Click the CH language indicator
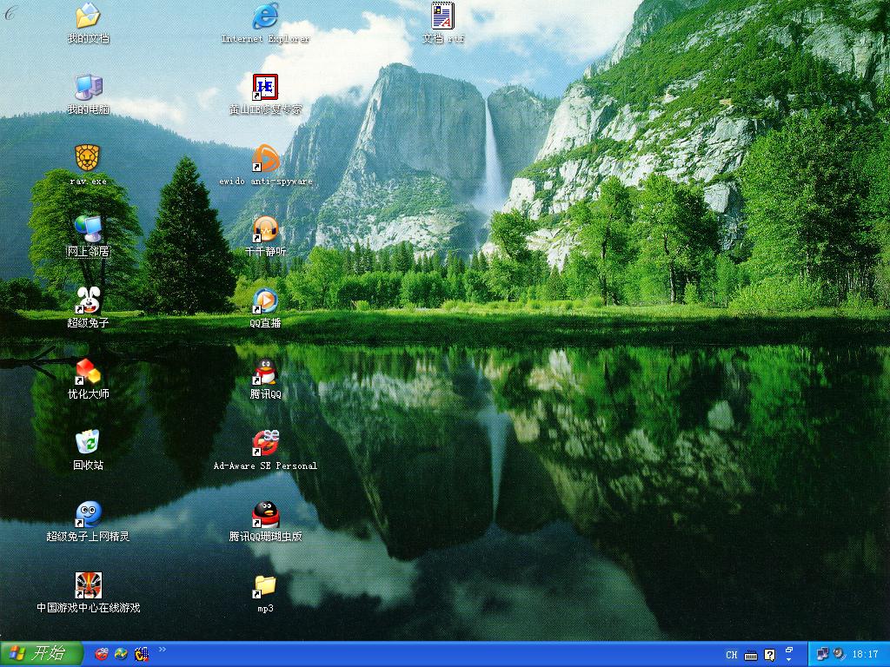The height and width of the screenshot is (667, 890). click(732, 655)
